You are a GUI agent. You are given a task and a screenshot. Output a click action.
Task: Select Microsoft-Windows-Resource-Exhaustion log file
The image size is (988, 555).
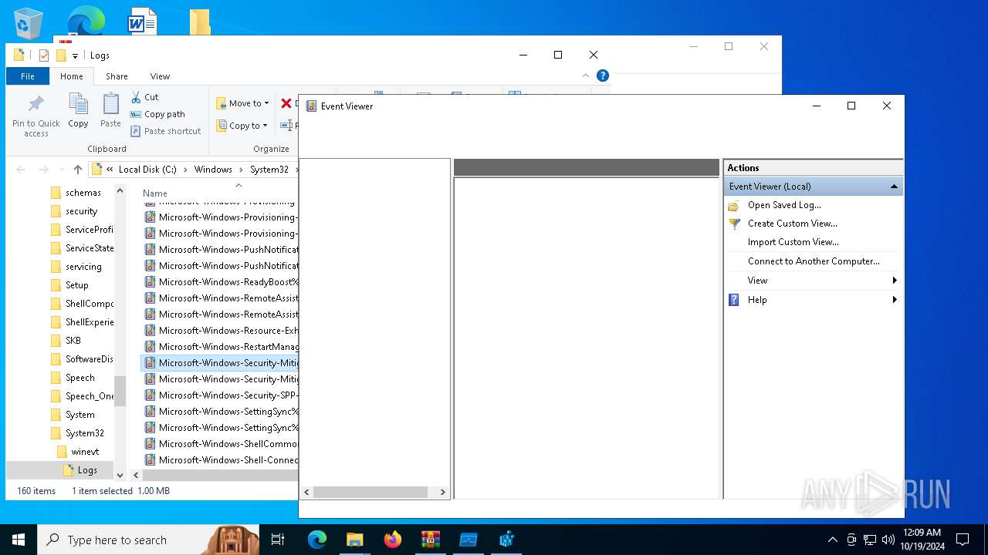pyautogui.click(x=221, y=331)
